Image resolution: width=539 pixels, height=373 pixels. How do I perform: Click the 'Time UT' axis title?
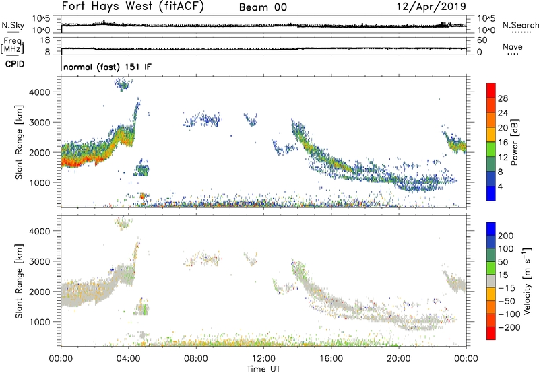263,369
